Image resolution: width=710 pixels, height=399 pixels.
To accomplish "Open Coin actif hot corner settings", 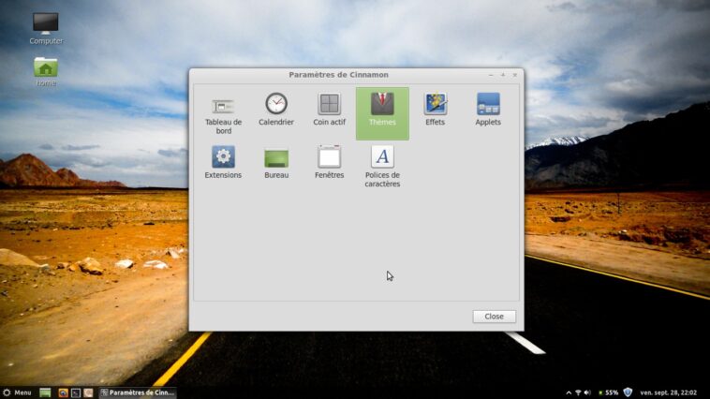I will point(329,110).
